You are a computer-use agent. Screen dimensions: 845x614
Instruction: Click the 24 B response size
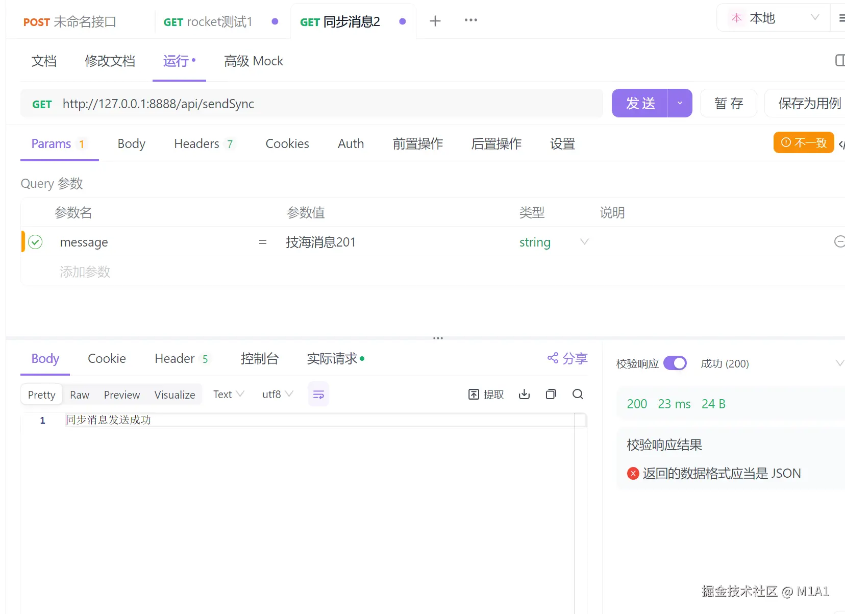tap(713, 404)
